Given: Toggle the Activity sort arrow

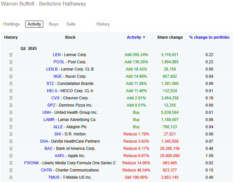Looking at the screenshot, I should (x=144, y=37).
